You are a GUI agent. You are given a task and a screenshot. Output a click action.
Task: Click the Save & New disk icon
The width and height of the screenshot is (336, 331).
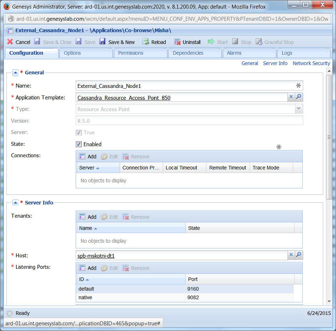click(x=102, y=41)
